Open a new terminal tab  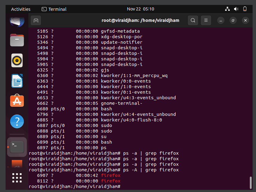pos(36,21)
